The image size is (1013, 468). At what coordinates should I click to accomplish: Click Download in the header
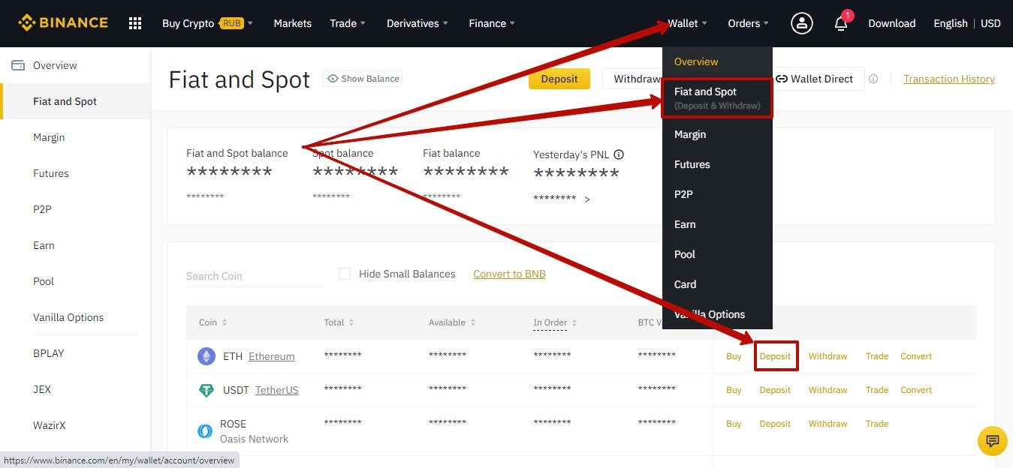(x=891, y=23)
